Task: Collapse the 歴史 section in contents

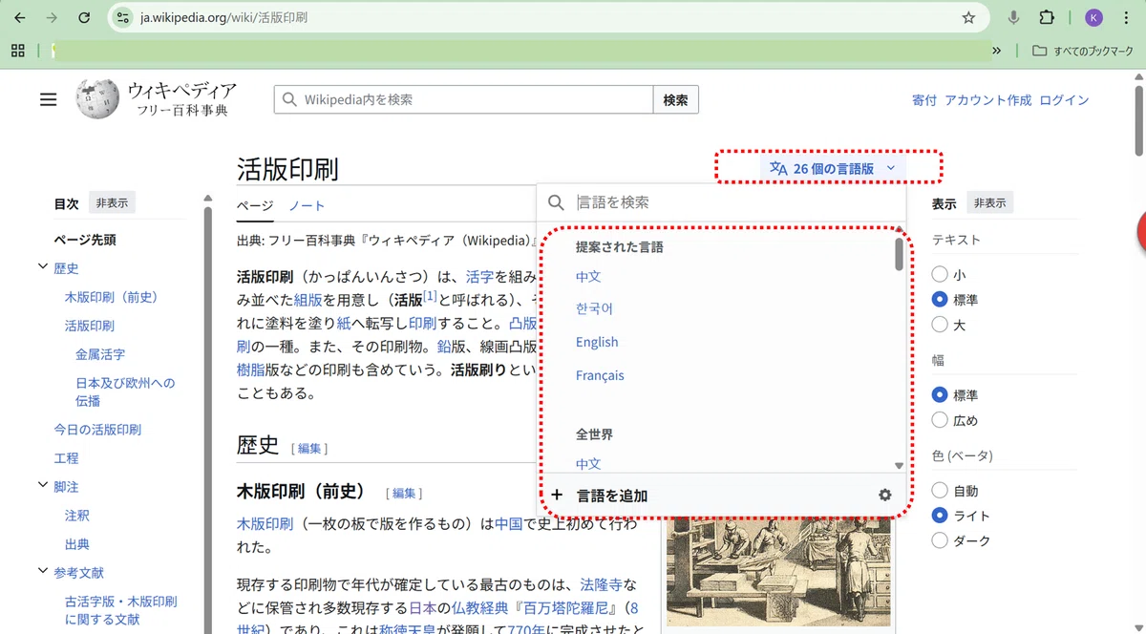Action: [43, 267]
